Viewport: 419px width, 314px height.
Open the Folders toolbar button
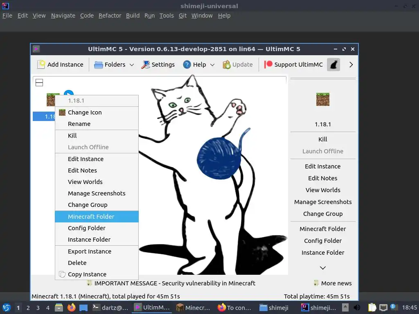pyautogui.click(x=110, y=65)
